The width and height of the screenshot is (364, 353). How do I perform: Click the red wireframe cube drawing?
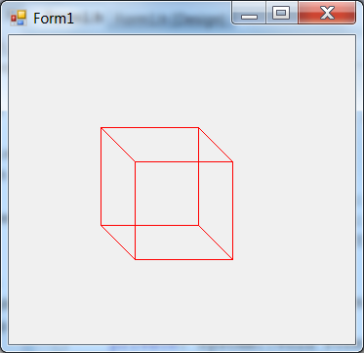point(167,194)
